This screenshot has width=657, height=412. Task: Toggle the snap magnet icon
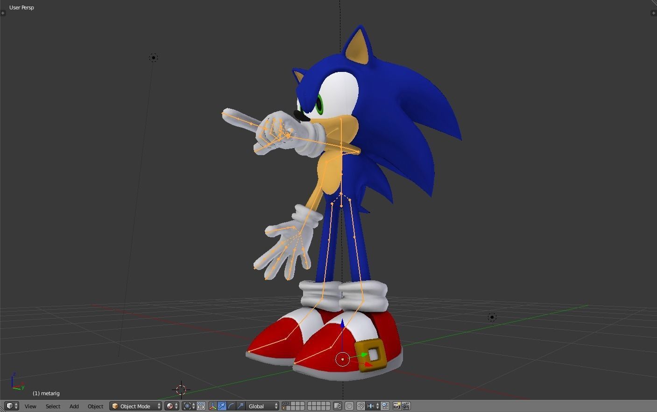(361, 406)
